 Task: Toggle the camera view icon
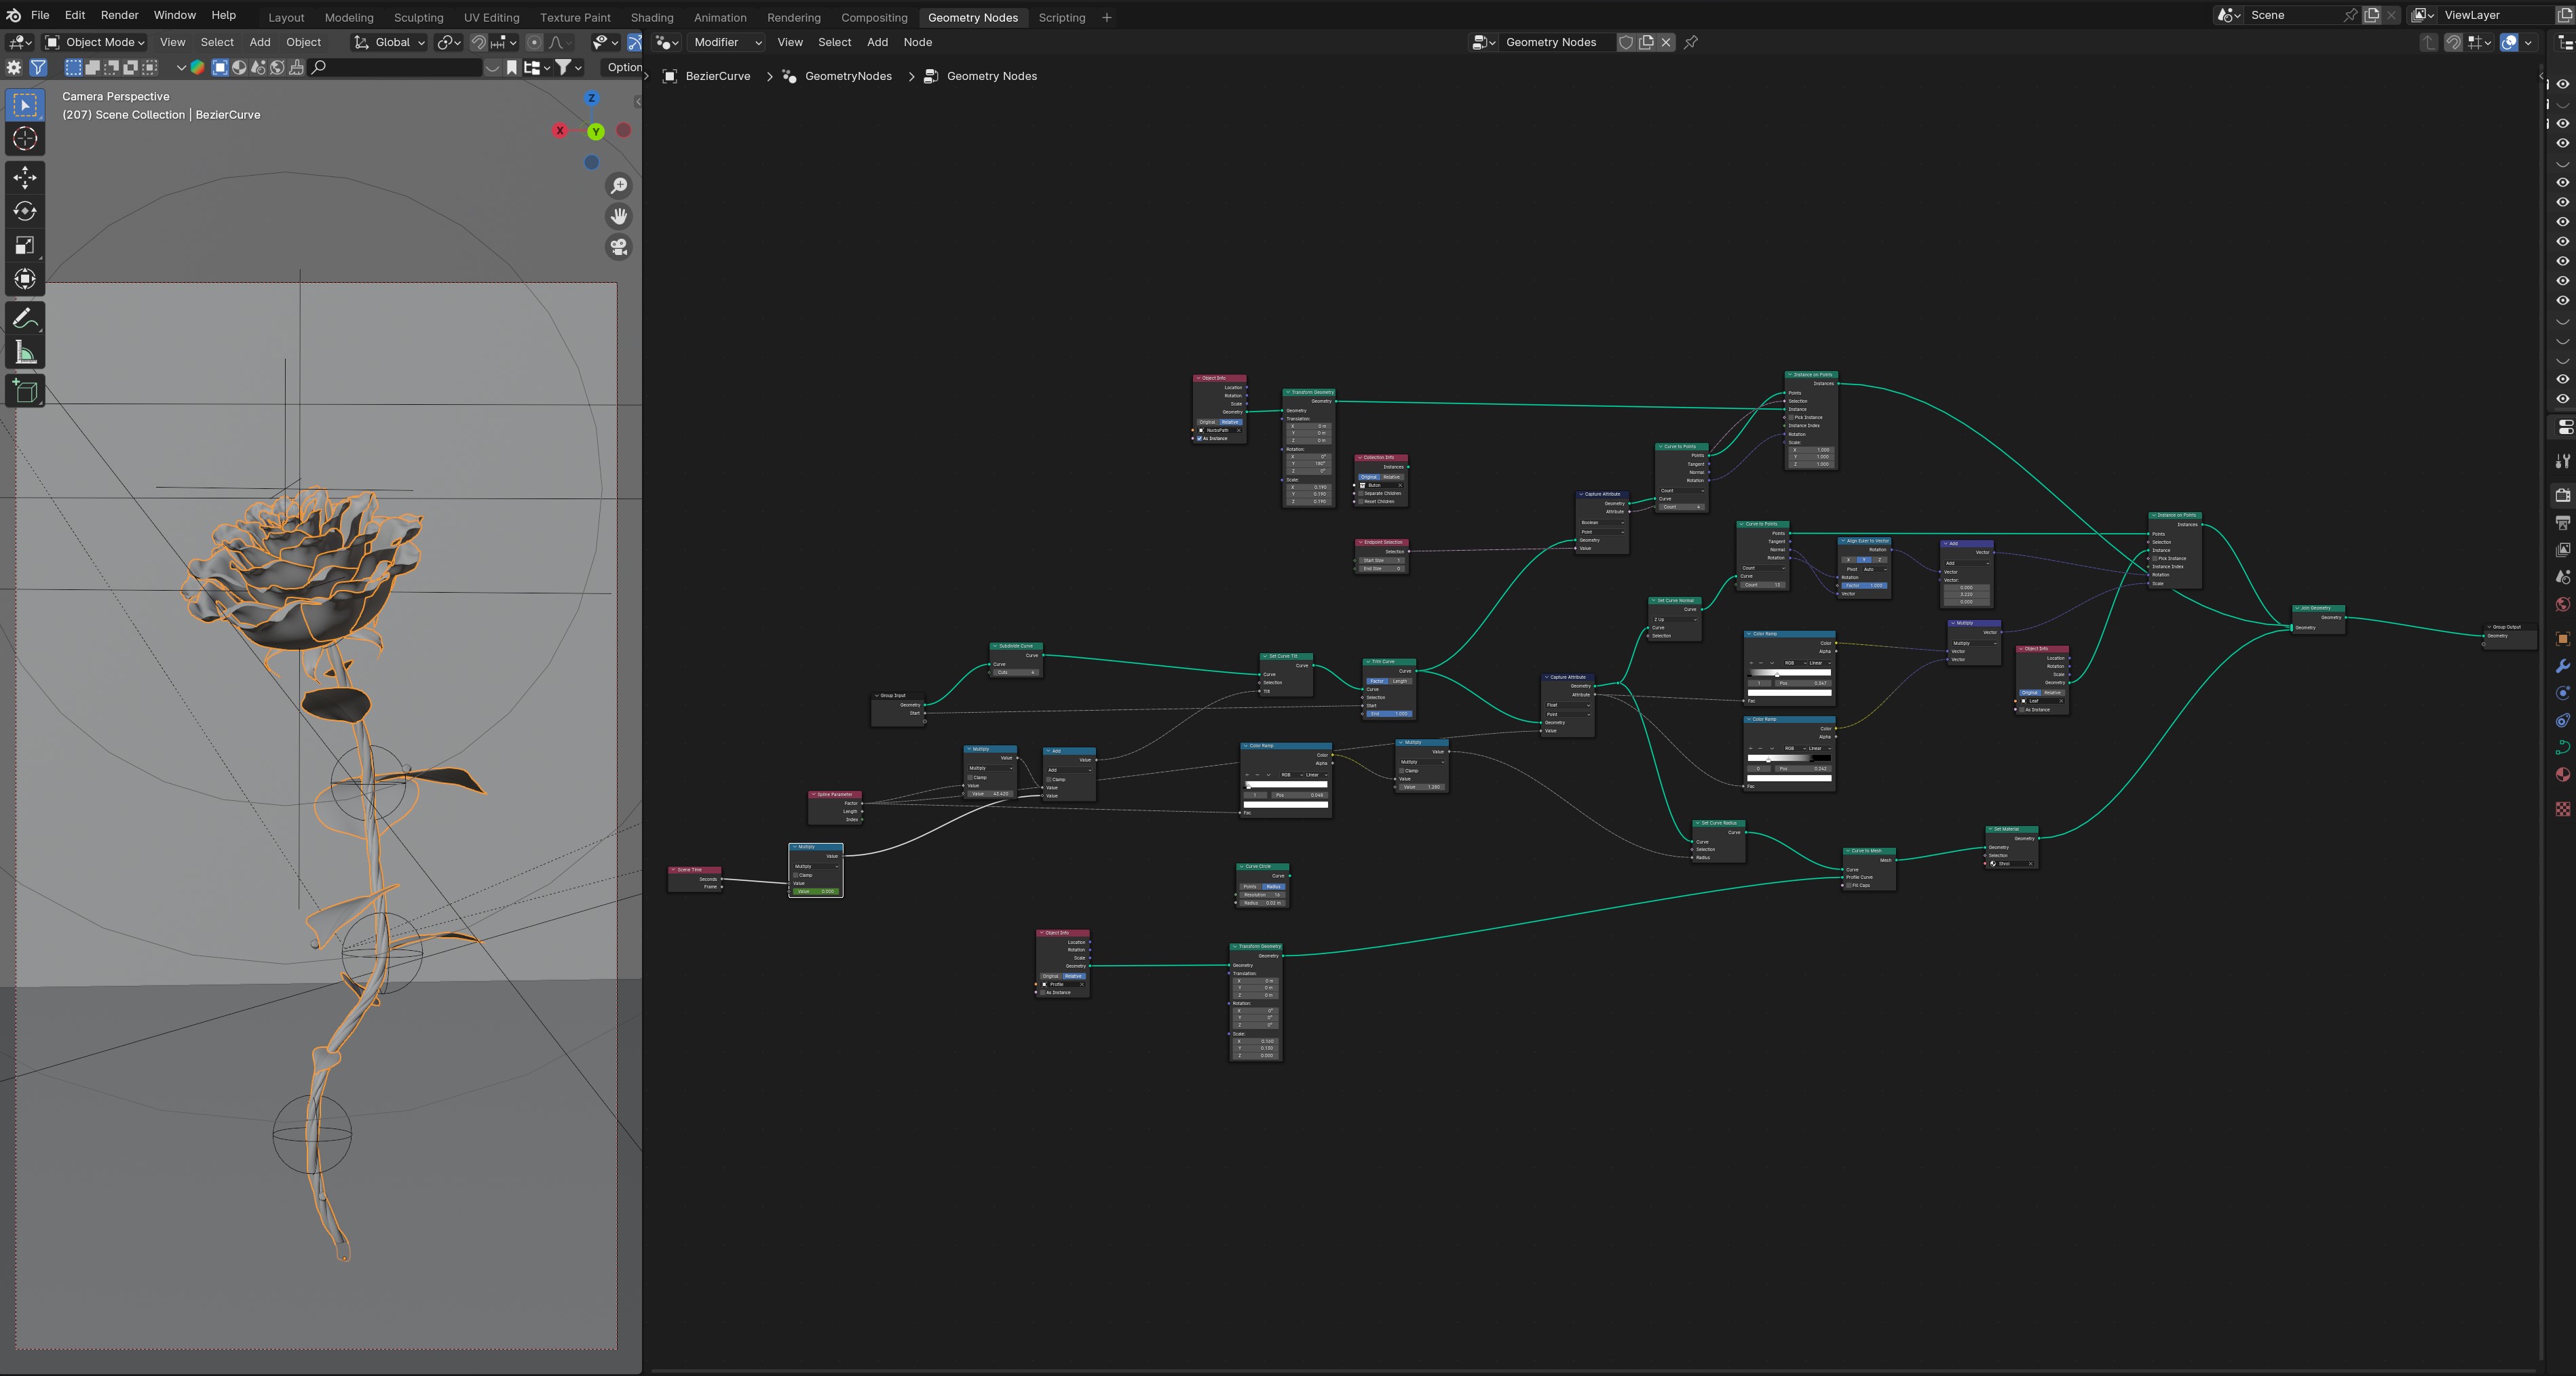(619, 247)
